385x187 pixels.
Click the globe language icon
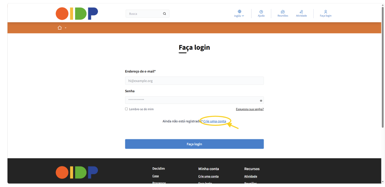[239, 11]
